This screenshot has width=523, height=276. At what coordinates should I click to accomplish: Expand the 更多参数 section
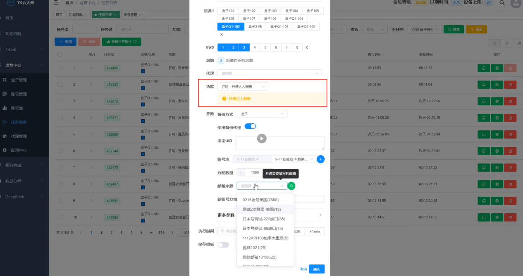pyautogui.click(x=321, y=215)
